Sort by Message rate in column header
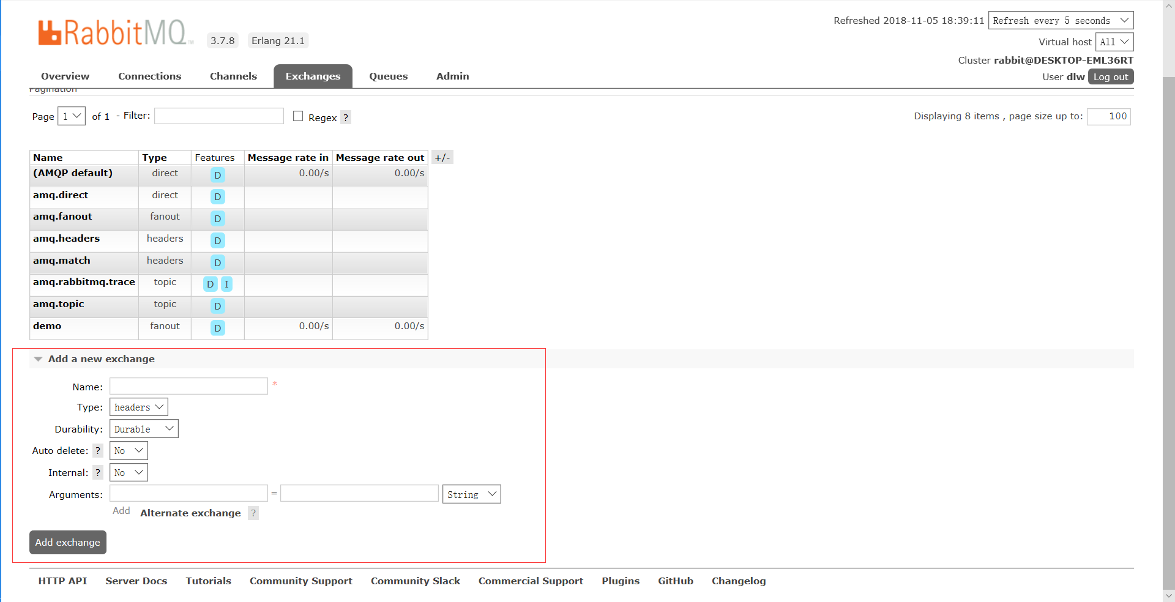 coord(288,158)
